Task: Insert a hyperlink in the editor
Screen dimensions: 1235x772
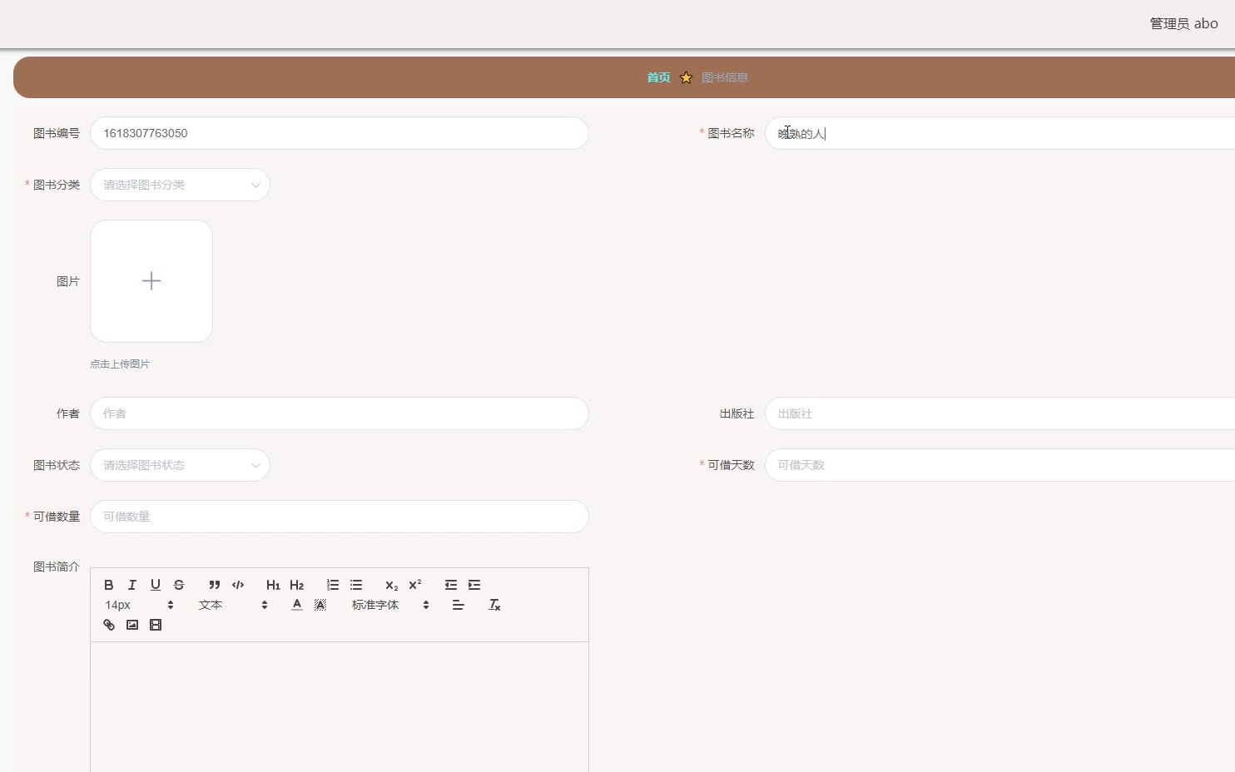Action: 109,625
